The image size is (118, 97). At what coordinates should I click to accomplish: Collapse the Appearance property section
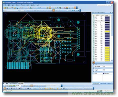click(x=93, y=72)
